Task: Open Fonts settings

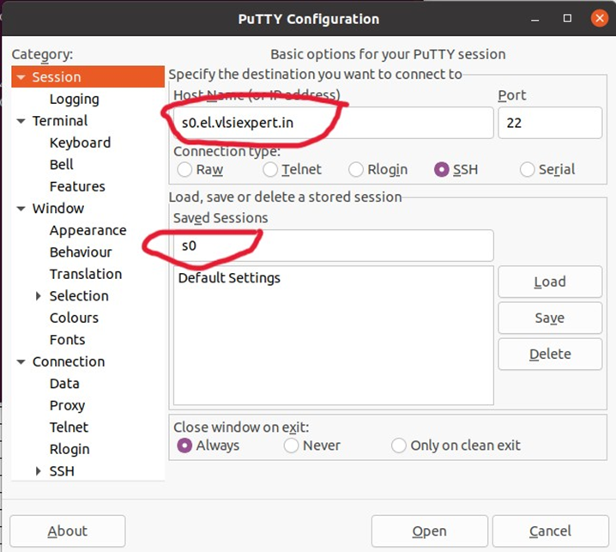Action: (67, 340)
